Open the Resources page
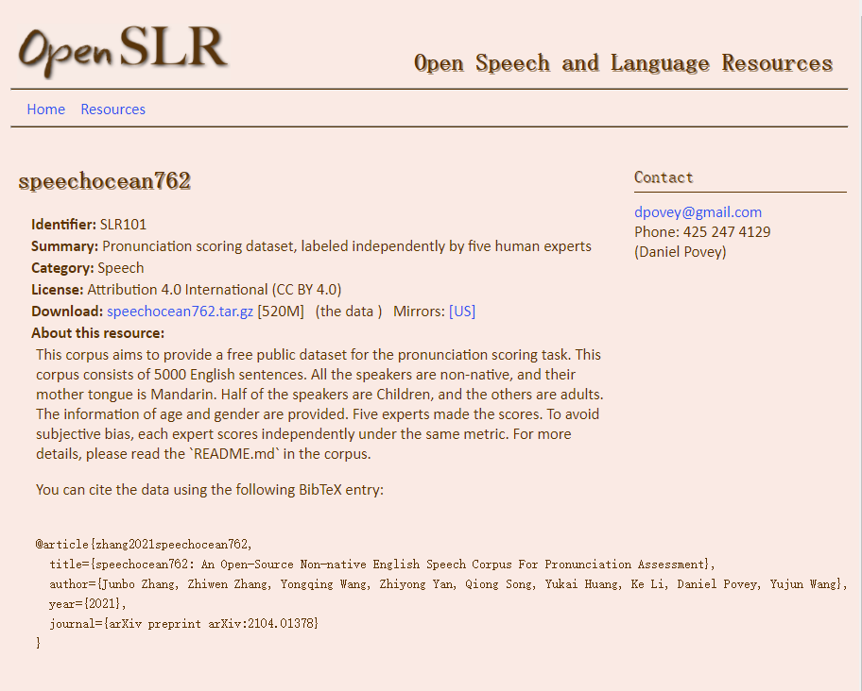The height and width of the screenshot is (691, 862). click(112, 109)
